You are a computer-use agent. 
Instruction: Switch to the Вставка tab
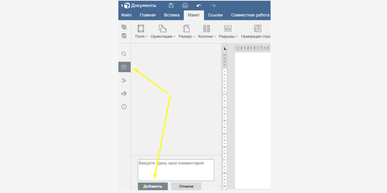[x=172, y=15]
